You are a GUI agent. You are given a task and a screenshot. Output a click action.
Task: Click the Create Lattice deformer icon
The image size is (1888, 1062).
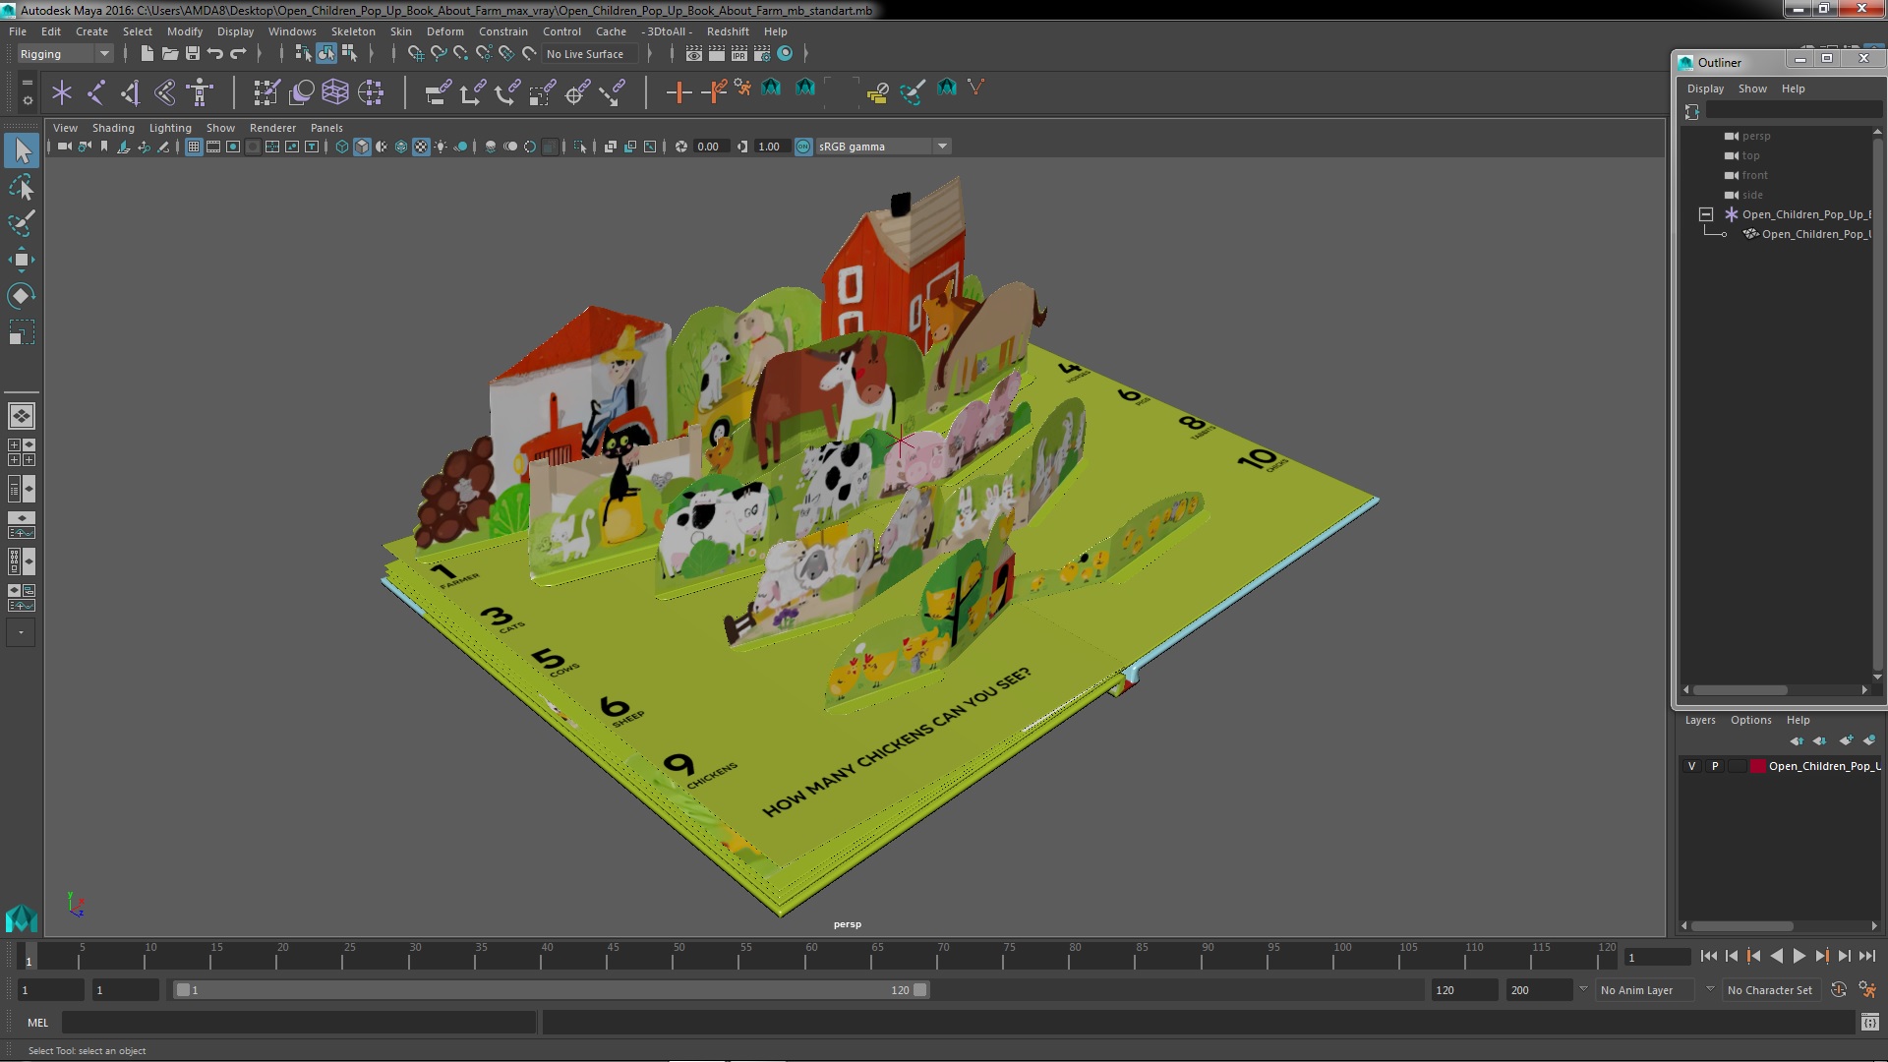tap(335, 92)
